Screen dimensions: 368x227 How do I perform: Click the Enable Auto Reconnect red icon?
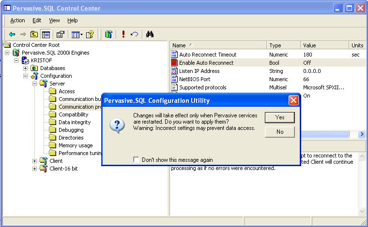[x=174, y=62]
